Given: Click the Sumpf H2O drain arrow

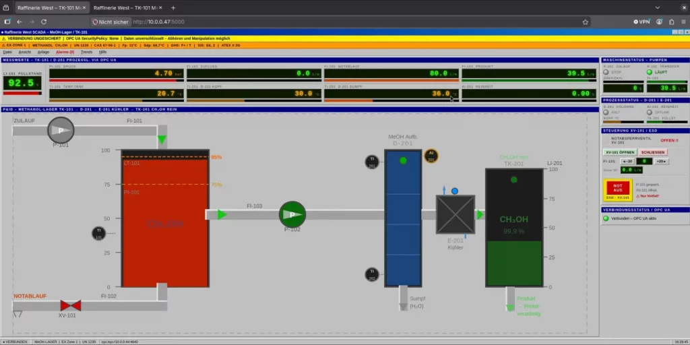Looking at the screenshot, I should (404, 307).
